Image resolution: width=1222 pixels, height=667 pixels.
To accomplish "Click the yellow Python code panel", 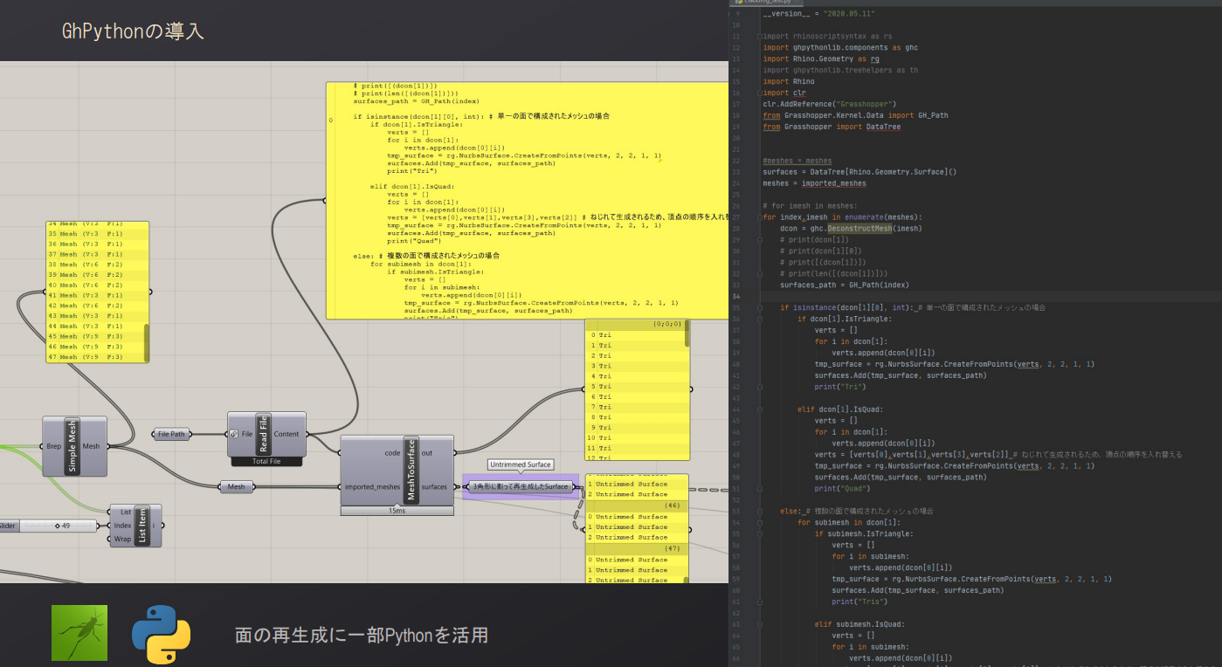I will coord(527,201).
